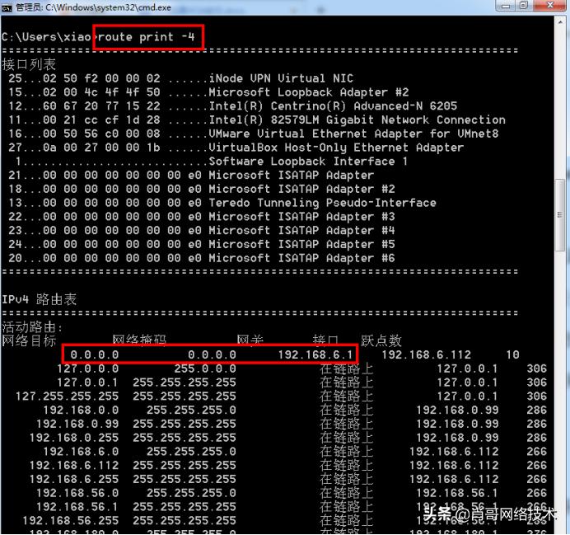Click the vertical scrollbar thumb
The image size is (570, 535).
point(560,214)
